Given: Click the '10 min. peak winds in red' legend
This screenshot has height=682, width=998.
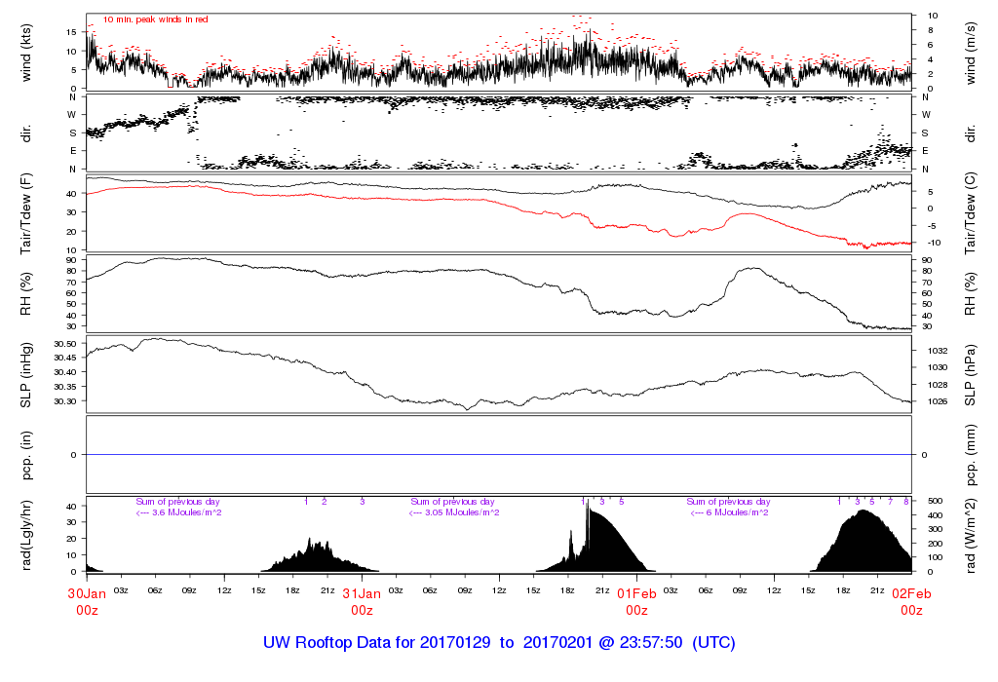Looking at the screenshot, I should (x=155, y=19).
